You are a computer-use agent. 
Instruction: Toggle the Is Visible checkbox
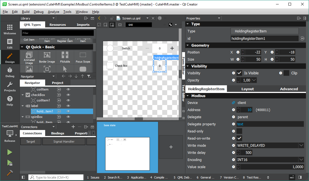(x=239, y=73)
